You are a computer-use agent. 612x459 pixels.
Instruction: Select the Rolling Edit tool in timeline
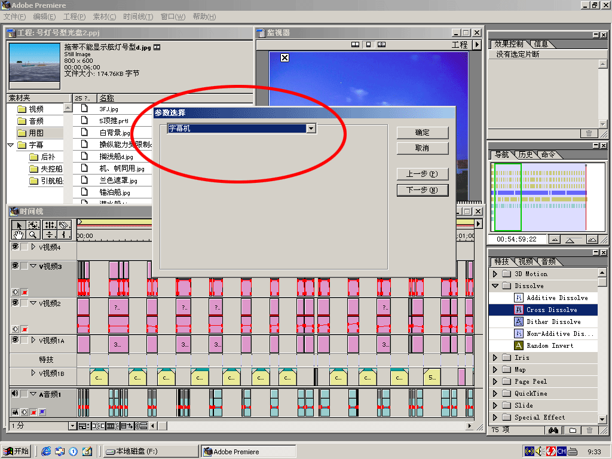click(x=49, y=225)
